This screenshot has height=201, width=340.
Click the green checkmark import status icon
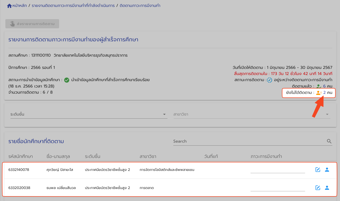click(67, 80)
